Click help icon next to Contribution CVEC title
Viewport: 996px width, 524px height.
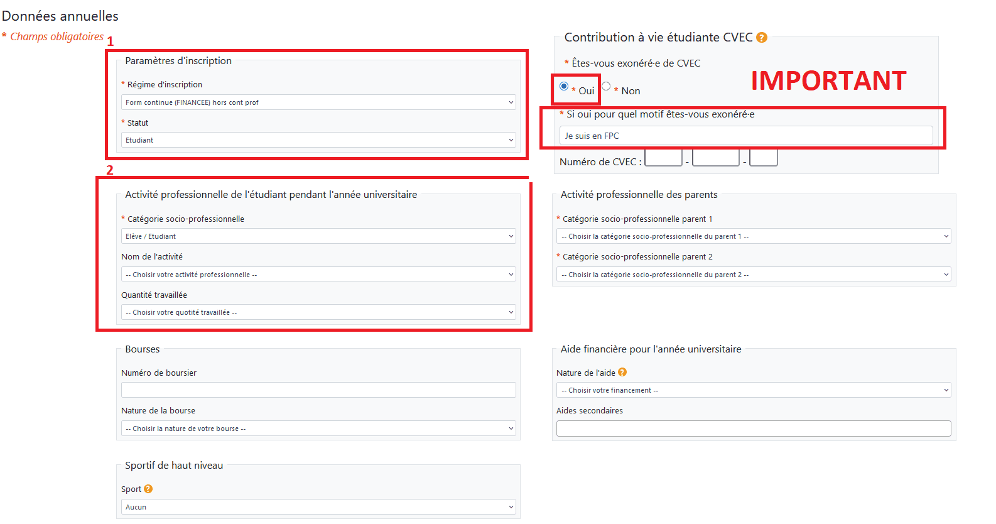pos(762,38)
